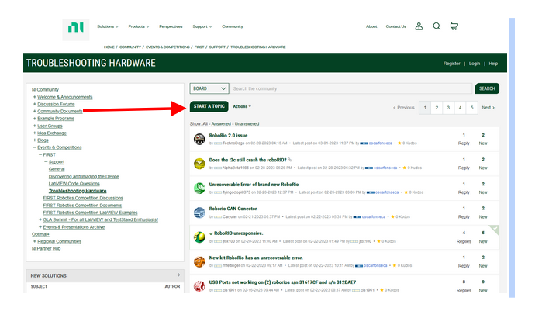The image size is (542, 318).
Task: Expand the New Solutions panel chevron
Action: point(178,275)
